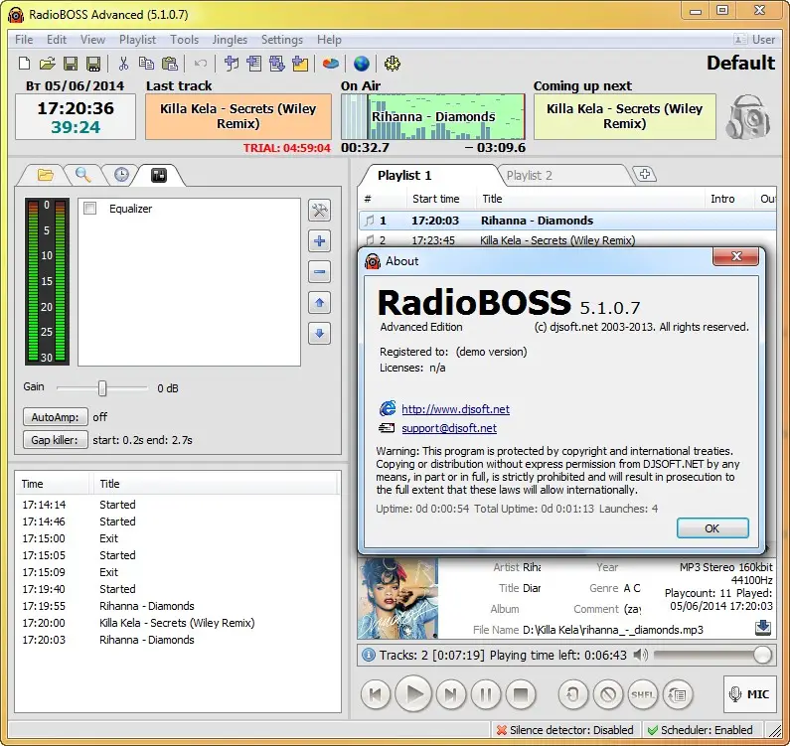
Task: Select Killa Kela - Secrets playlist row 2
Action: coord(567,240)
